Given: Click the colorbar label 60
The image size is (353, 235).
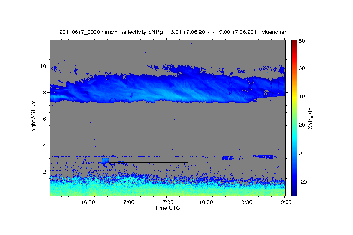Looking at the screenshot, I should [x=302, y=68].
